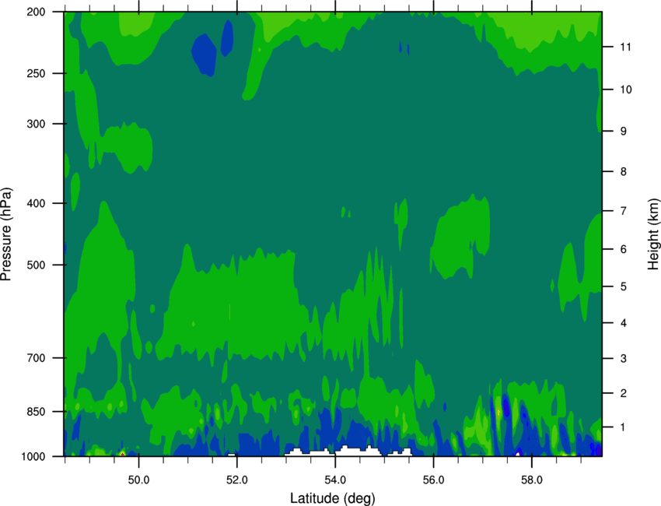Select the 700 pressure tick label

point(36,358)
